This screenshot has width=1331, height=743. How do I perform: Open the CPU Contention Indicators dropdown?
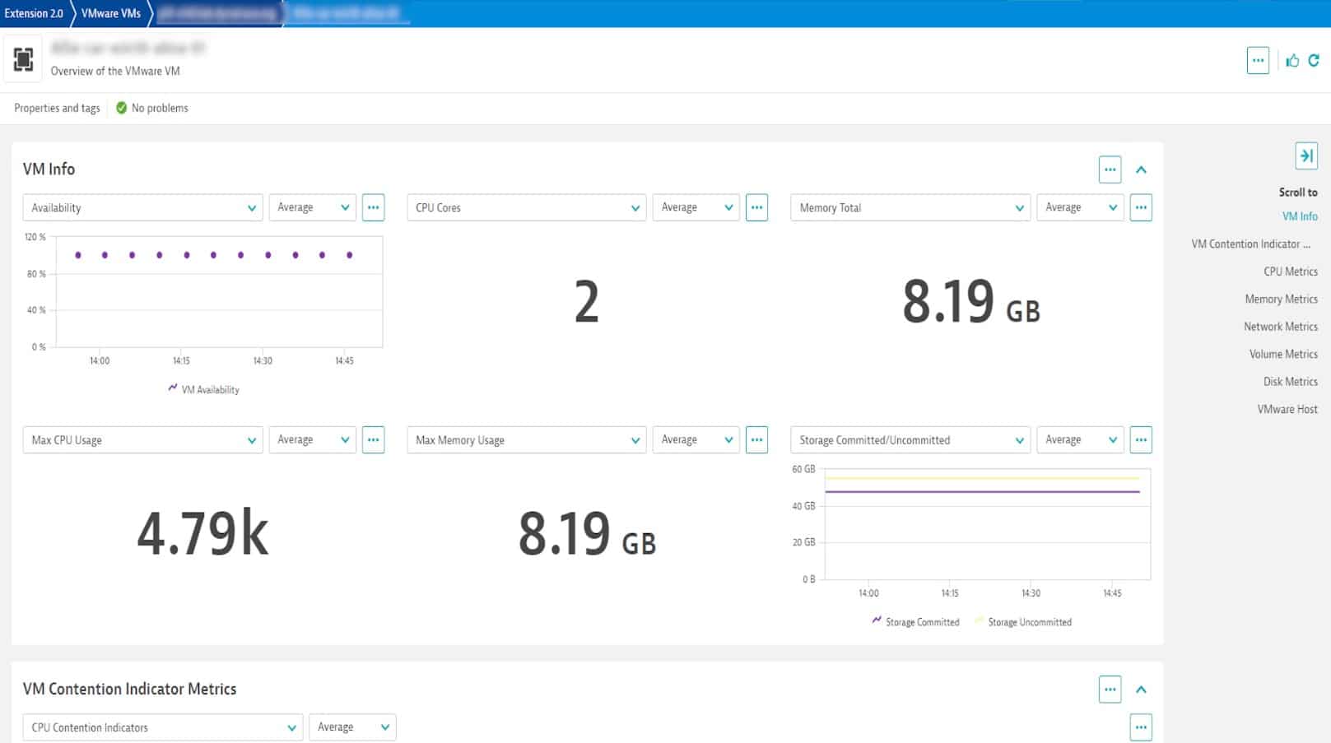(x=162, y=727)
